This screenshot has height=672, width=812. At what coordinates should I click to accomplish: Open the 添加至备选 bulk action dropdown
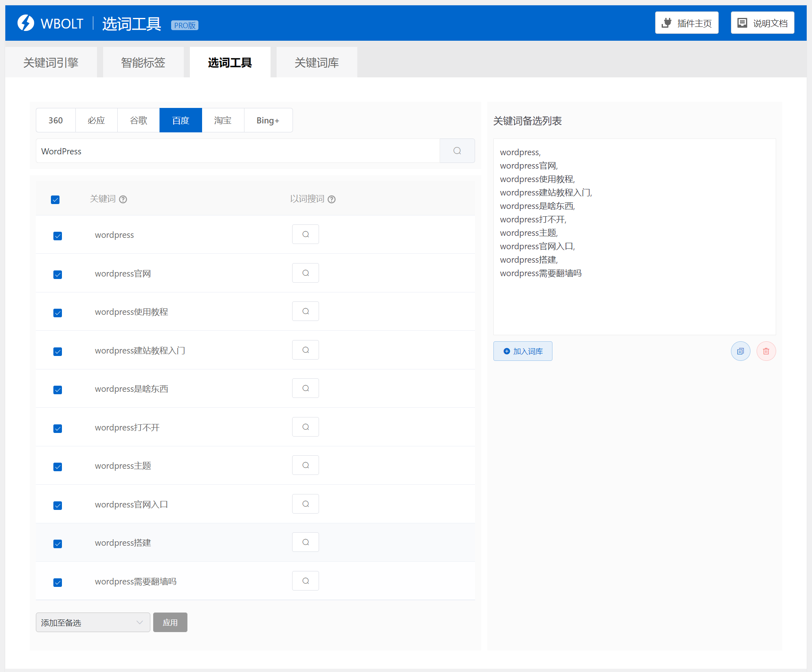click(x=93, y=622)
